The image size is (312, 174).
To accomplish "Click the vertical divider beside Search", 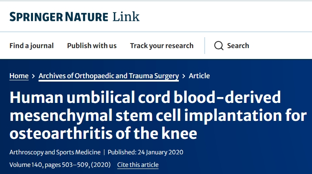I will 205,46.
